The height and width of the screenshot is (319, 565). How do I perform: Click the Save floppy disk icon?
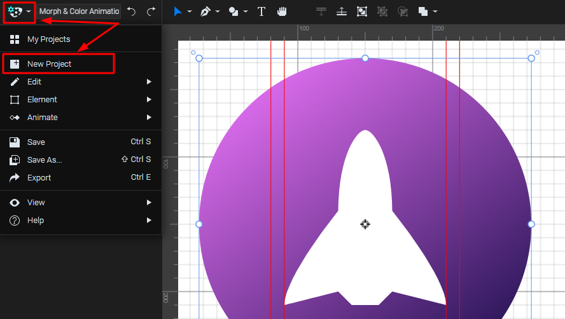click(x=15, y=142)
